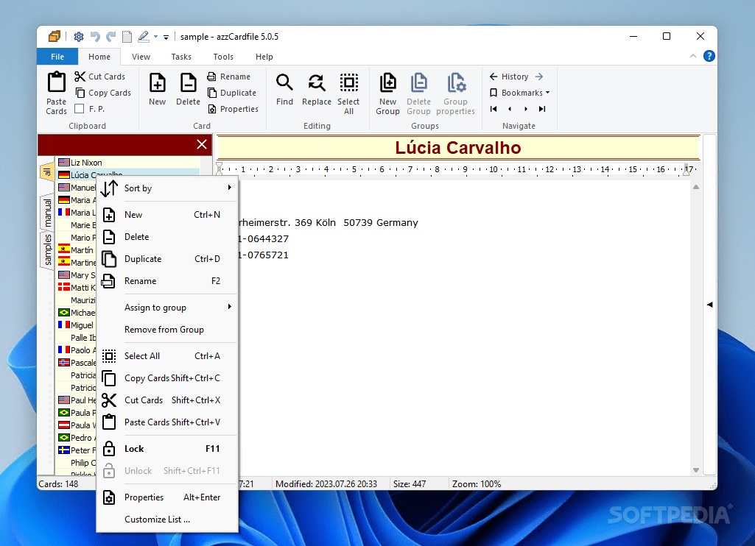Switch to the View ribbon tab
Screen dimensions: 755x546
coord(141,56)
